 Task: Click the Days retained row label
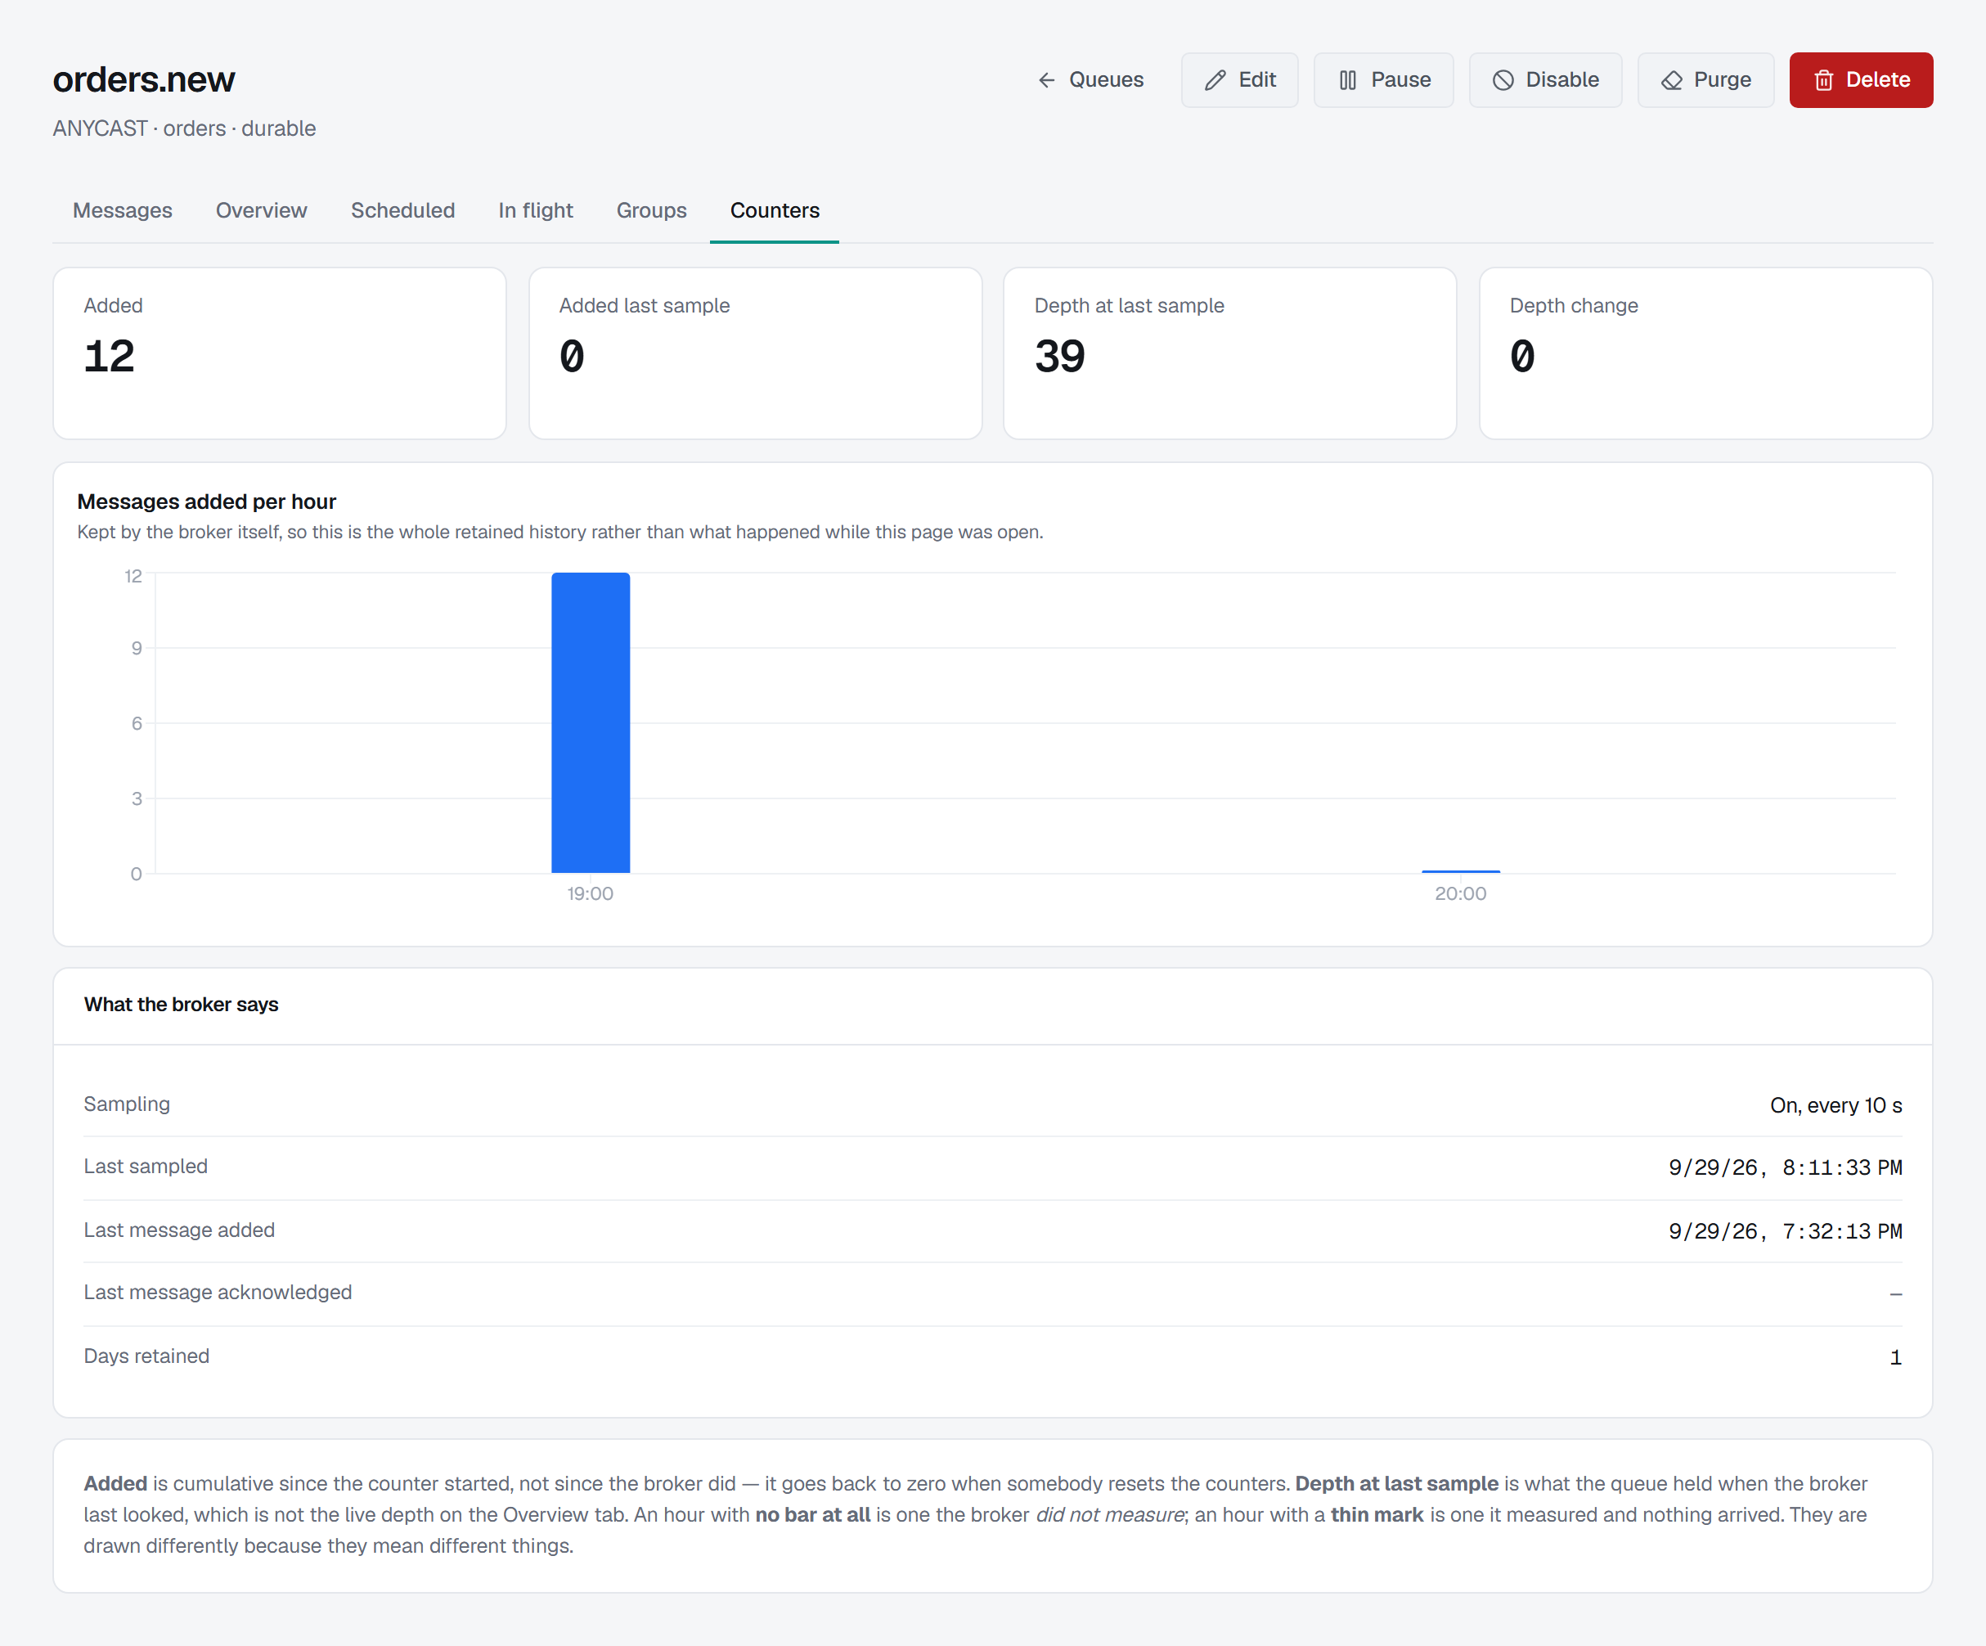tap(146, 1356)
